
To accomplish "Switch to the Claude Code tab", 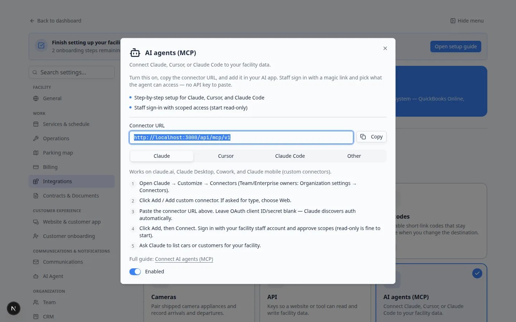I will coord(290,156).
